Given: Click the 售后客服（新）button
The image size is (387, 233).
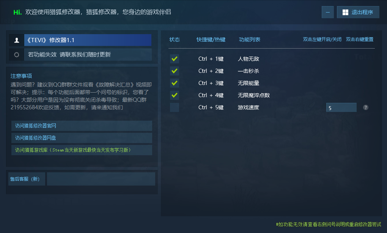Looking at the screenshot, I should 27,179.
